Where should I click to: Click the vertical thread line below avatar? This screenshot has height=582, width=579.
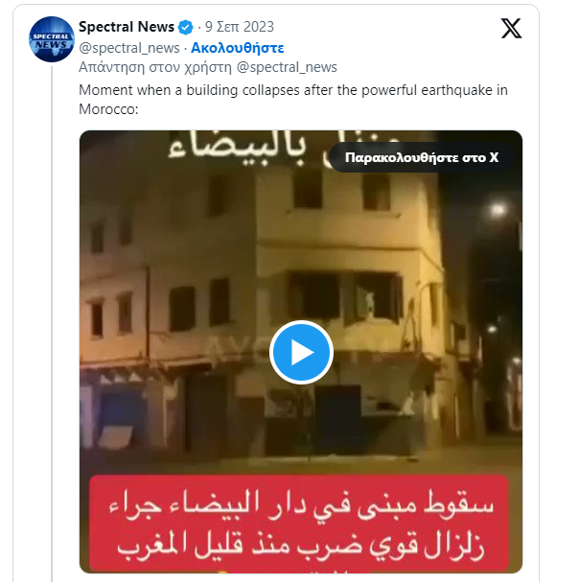[x=52, y=323]
